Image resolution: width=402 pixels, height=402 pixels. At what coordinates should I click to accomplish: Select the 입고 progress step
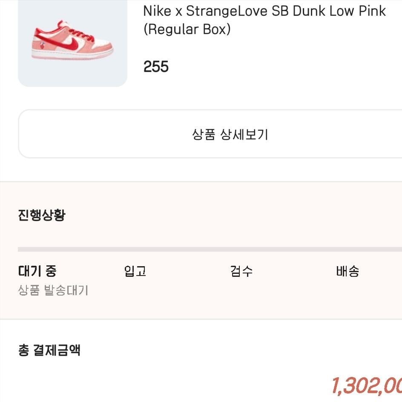click(135, 271)
